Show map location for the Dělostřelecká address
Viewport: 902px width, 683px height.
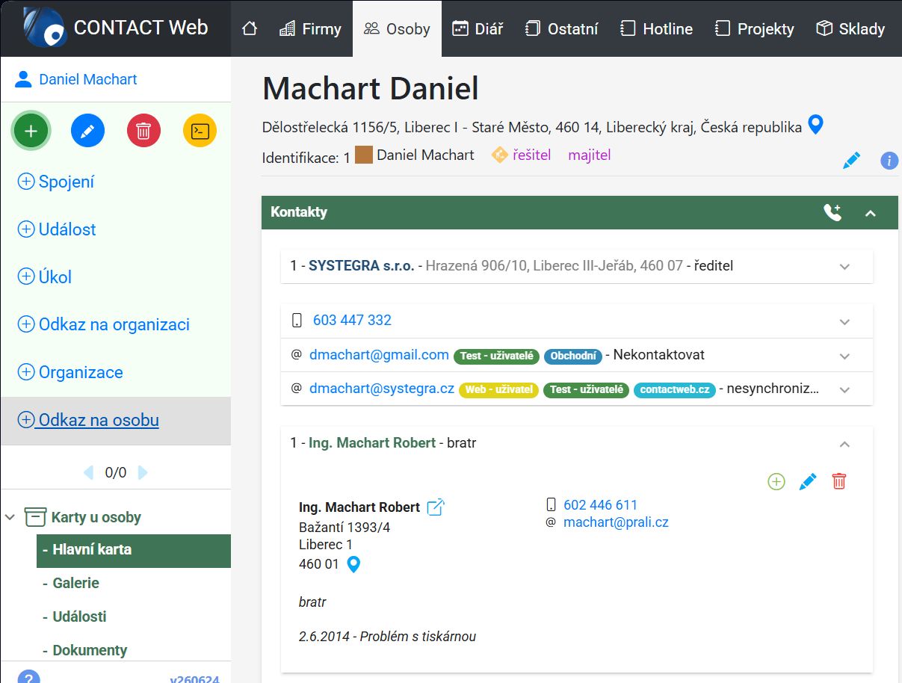[x=816, y=125]
